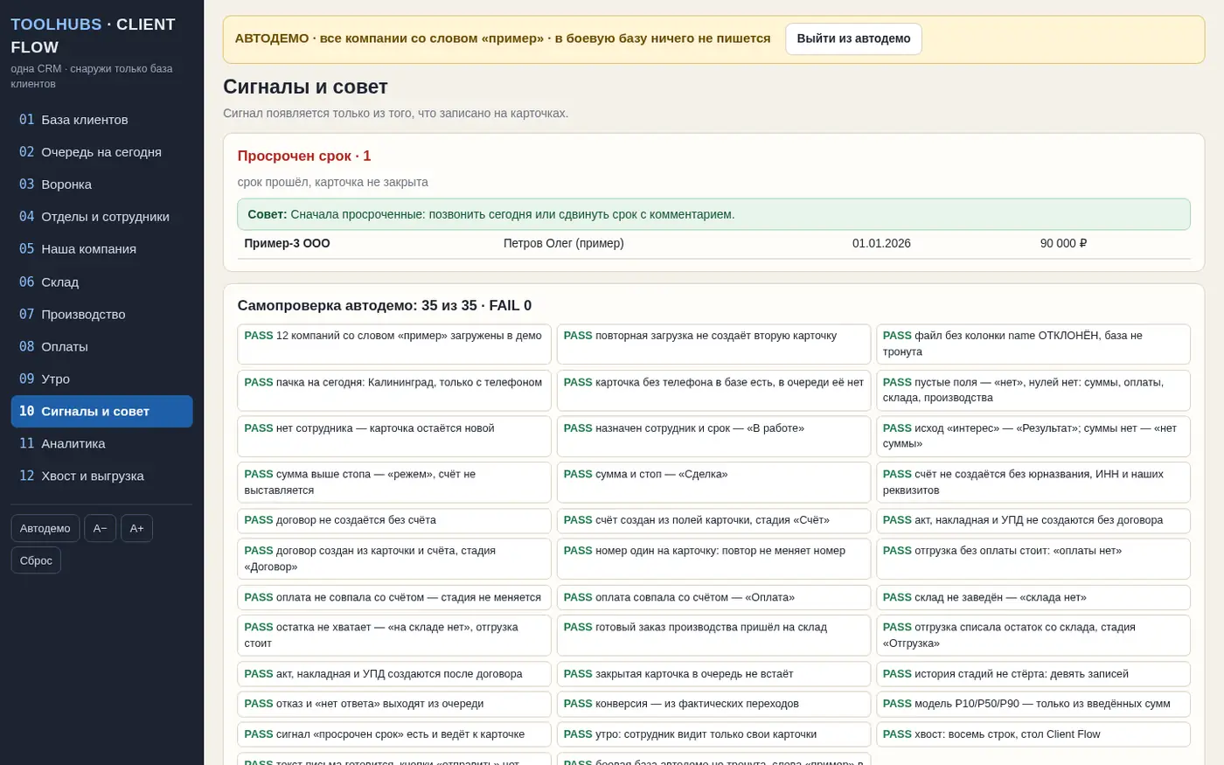1224x765 pixels.
Task: Click check «хвост: восемь строк, стол Client Flow»
Action: point(1033,734)
